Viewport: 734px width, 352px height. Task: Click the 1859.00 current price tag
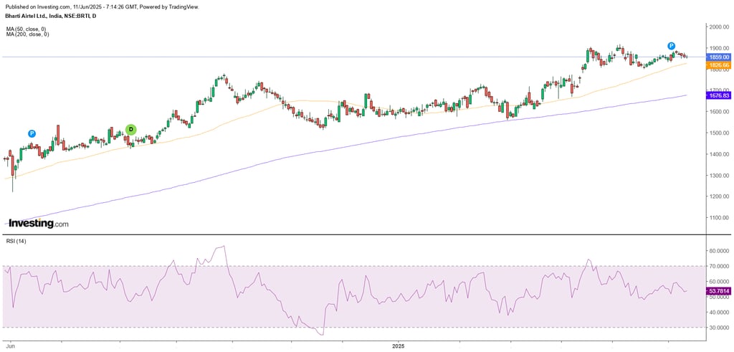click(717, 57)
